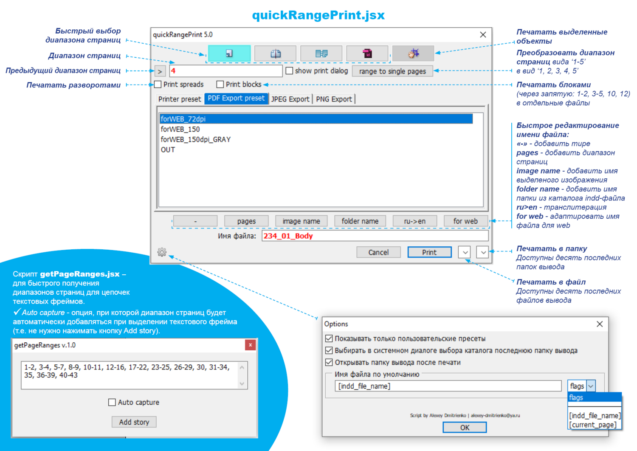Click the Print button
Viewport: 637px width, 451px height.
tap(429, 252)
